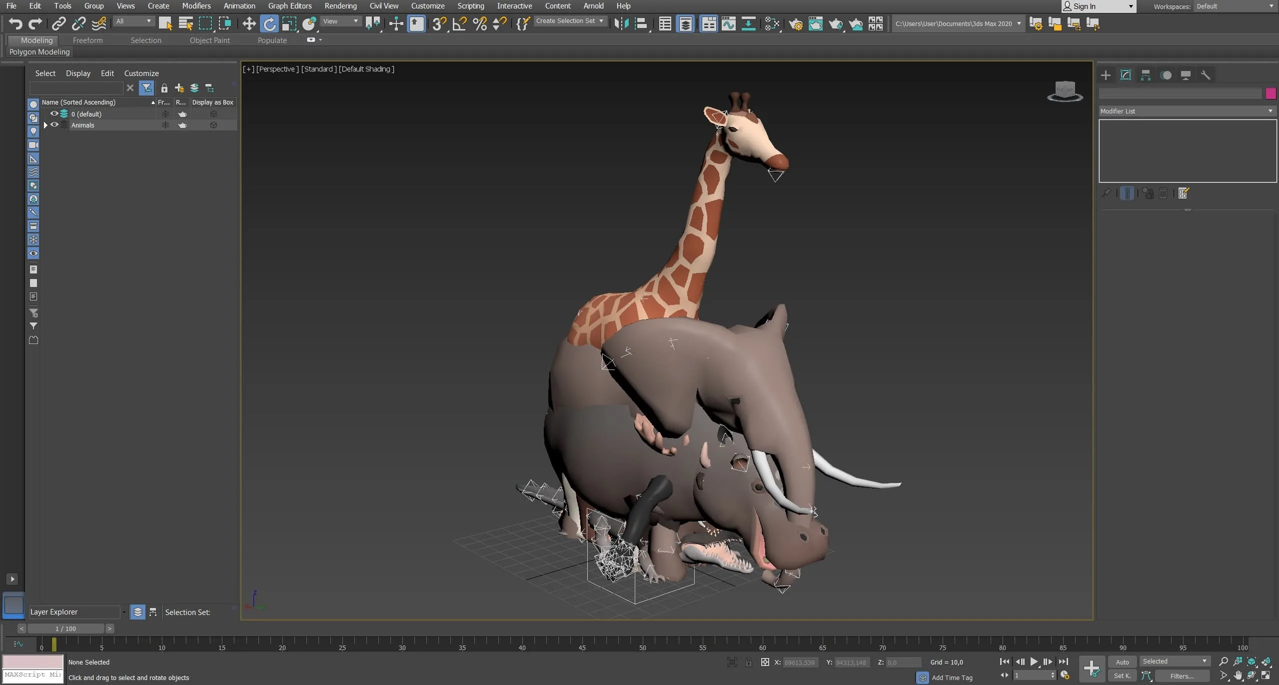
Task: Toggle the Angle Snap icon
Action: [x=459, y=23]
